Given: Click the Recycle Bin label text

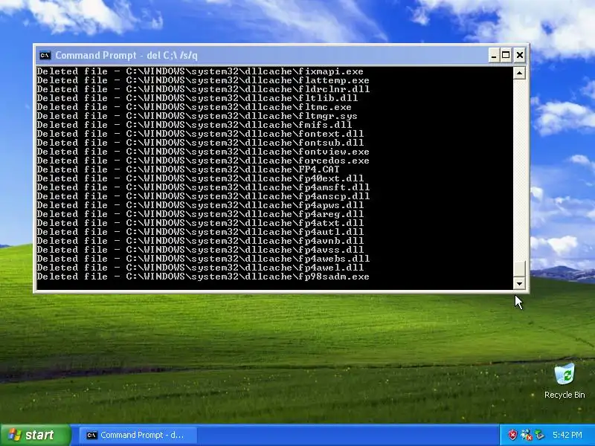Looking at the screenshot, I should [x=565, y=395].
